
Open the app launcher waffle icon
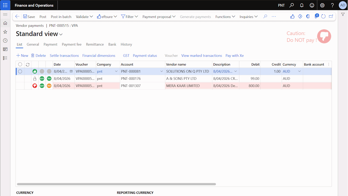(x=5, y=5)
